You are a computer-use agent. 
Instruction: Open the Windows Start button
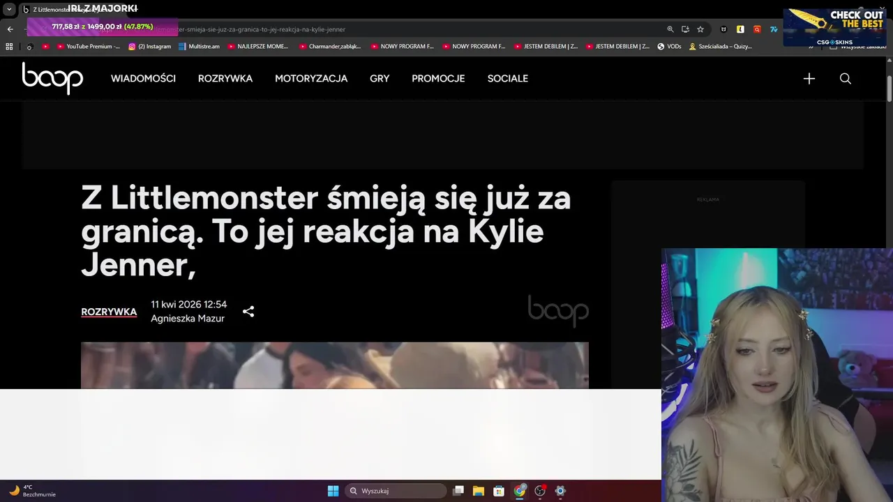pos(333,491)
